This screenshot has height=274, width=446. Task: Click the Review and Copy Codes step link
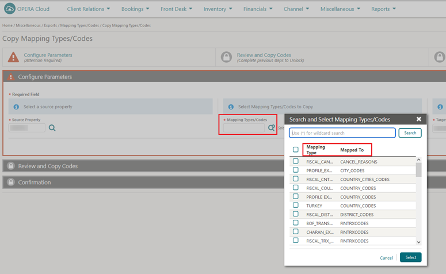tap(264, 55)
